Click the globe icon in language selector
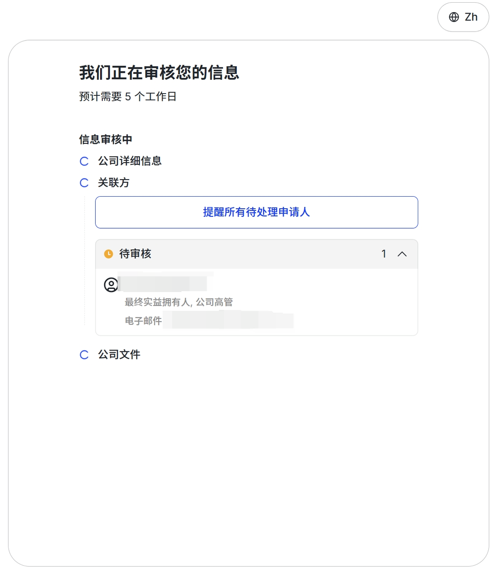Viewport: 500px width, 576px height. [454, 17]
